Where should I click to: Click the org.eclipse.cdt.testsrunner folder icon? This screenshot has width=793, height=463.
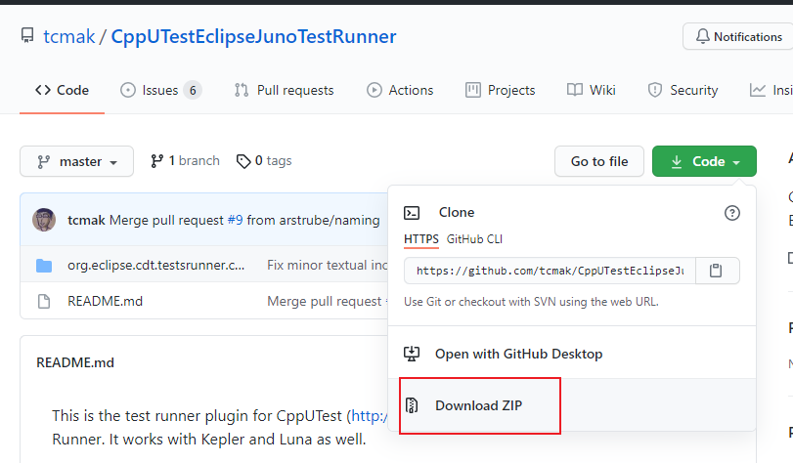pyautogui.click(x=44, y=265)
